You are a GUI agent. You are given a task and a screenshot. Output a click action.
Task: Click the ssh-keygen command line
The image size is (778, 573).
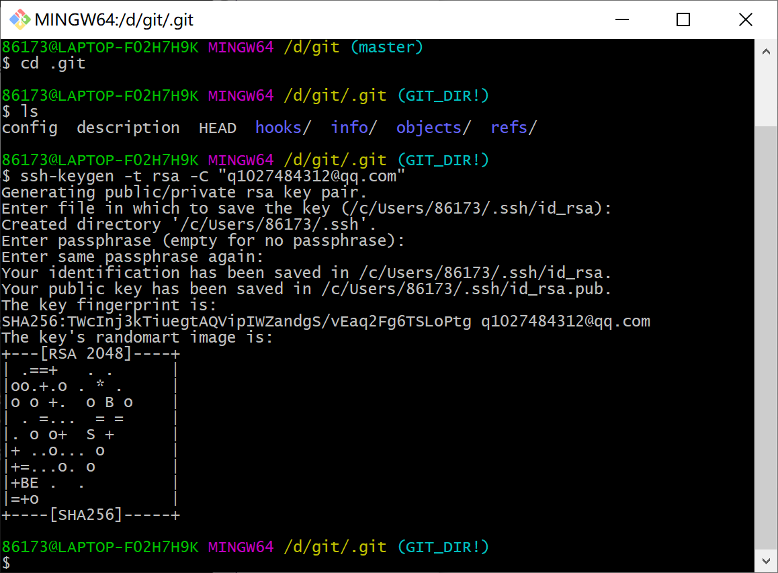click(204, 176)
